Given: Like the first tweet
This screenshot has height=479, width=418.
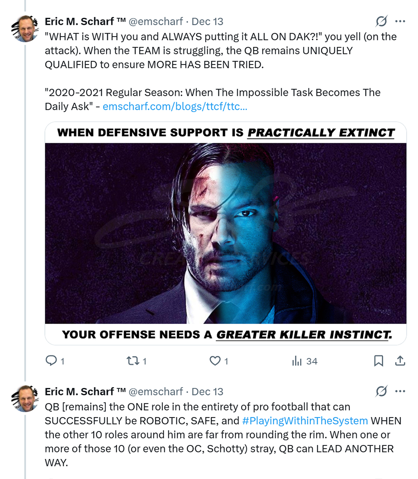Looking at the screenshot, I should pyautogui.click(x=215, y=361).
